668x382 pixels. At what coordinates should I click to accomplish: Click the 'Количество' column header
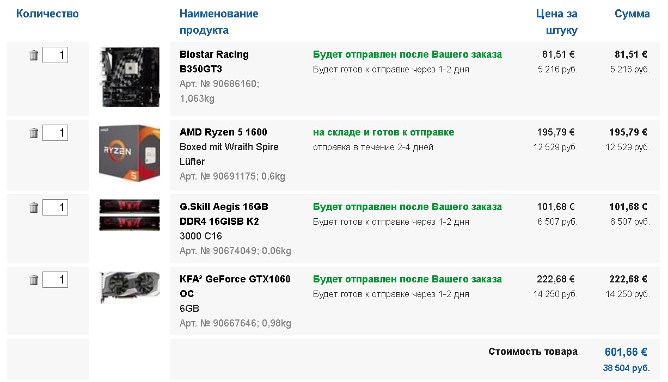pos(47,14)
